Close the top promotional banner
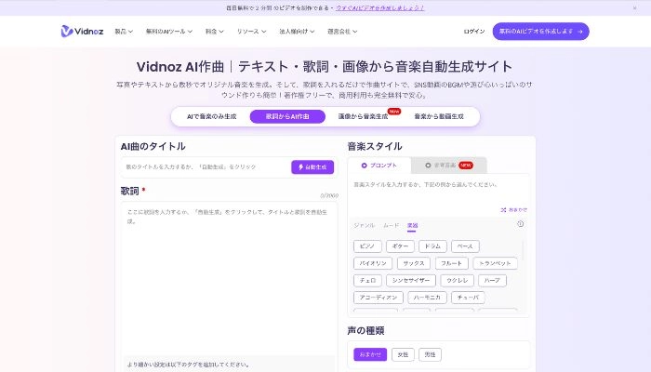The width and height of the screenshot is (651, 372). pos(634,7)
